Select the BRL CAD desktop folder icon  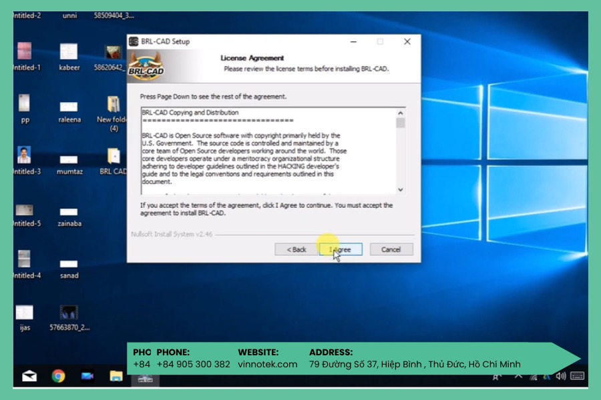pos(113,161)
